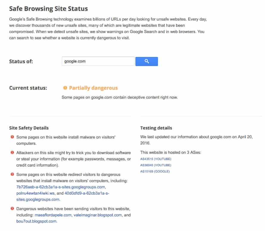Viewport: 265px width, 231px height.
Task: Click the sites.googlegroups.com link
Action: click(x=39, y=199)
